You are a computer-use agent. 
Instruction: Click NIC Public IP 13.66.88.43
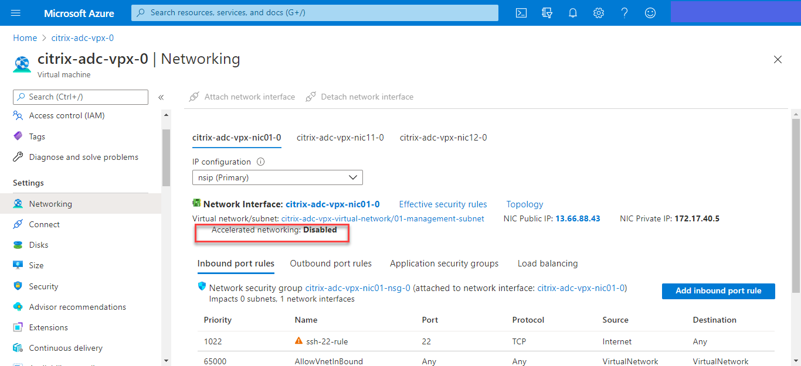pos(578,218)
